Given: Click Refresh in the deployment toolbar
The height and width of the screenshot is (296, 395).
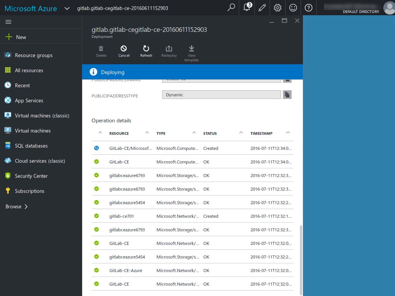Looking at the screenshot, I should pyautogui.click(x=146, y=51).
